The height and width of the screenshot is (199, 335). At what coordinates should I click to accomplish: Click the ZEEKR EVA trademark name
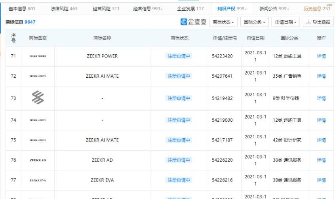coord(102,180)
